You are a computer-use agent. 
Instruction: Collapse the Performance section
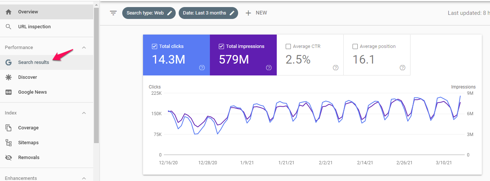pyautogui.click(x=84, y=48)
